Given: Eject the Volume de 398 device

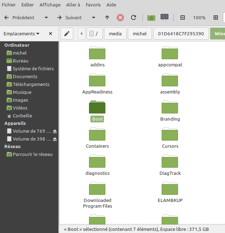Looking at the screenshot, I should (55, 139).
